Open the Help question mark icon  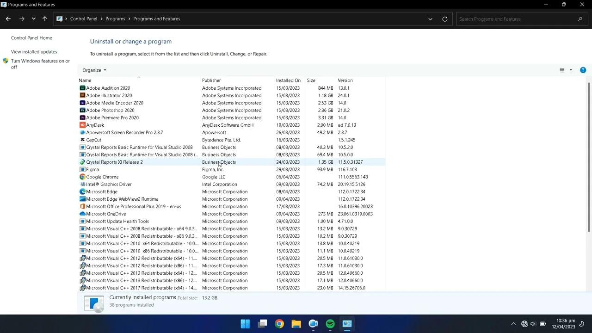point(583,70)
